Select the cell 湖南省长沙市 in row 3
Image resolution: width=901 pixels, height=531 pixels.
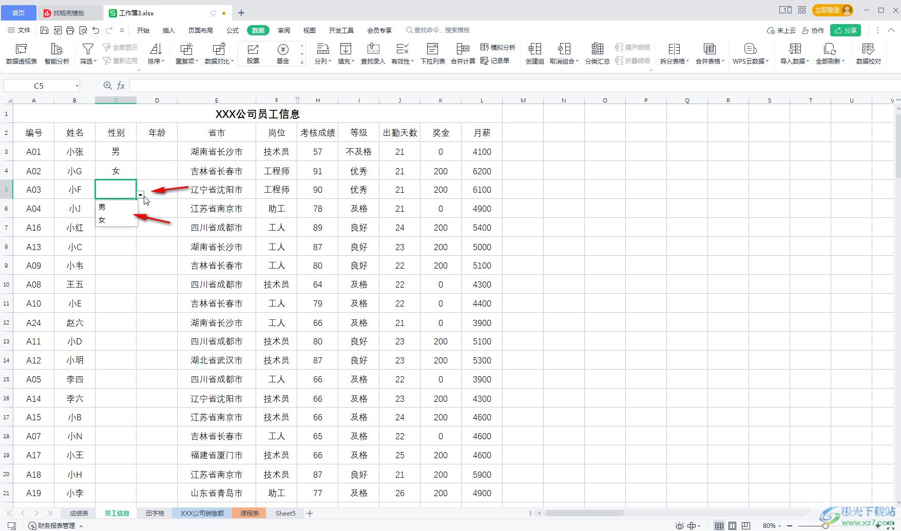click(217, 152)
